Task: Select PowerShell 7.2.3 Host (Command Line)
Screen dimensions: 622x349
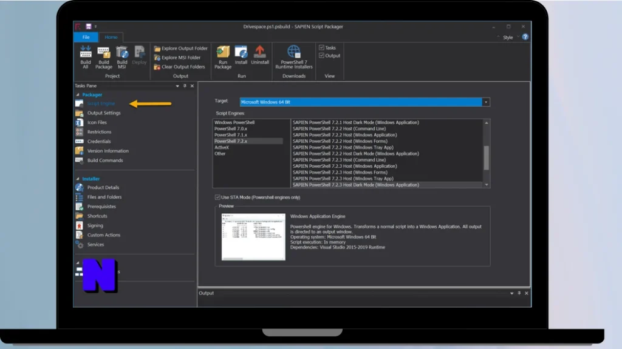Action: tap(339, 160)
